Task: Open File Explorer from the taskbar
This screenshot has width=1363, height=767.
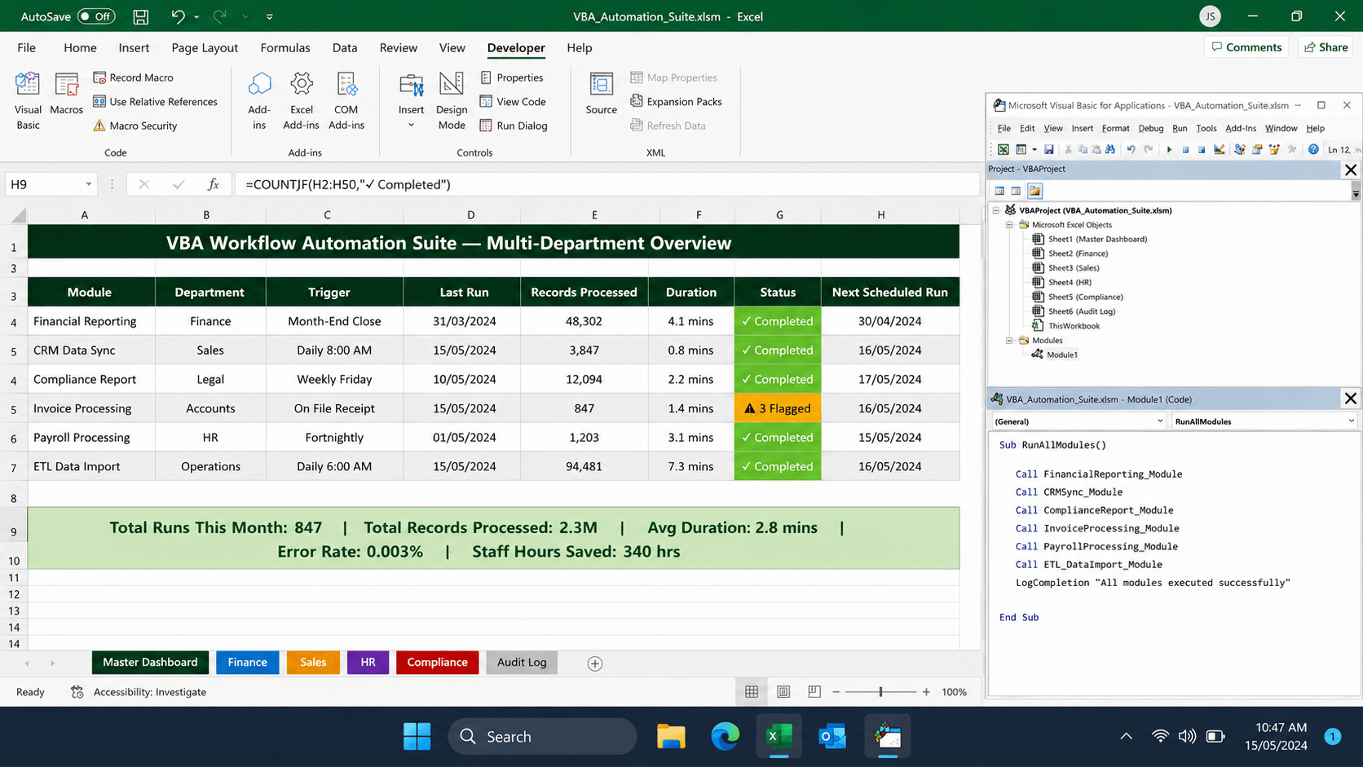Action: (x=671, y=736)
